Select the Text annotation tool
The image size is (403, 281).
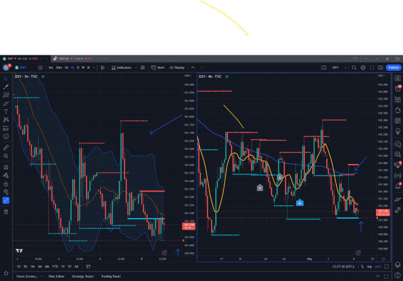(x=6, y=111)
